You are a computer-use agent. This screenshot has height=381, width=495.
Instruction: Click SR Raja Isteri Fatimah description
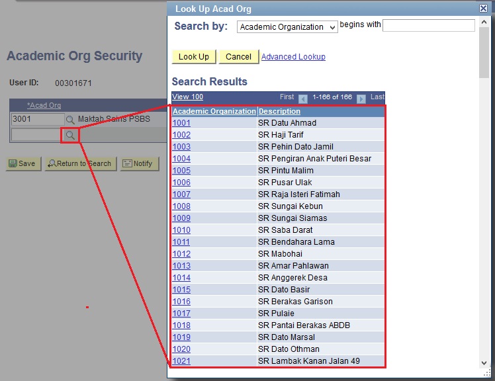pos(299,194)
